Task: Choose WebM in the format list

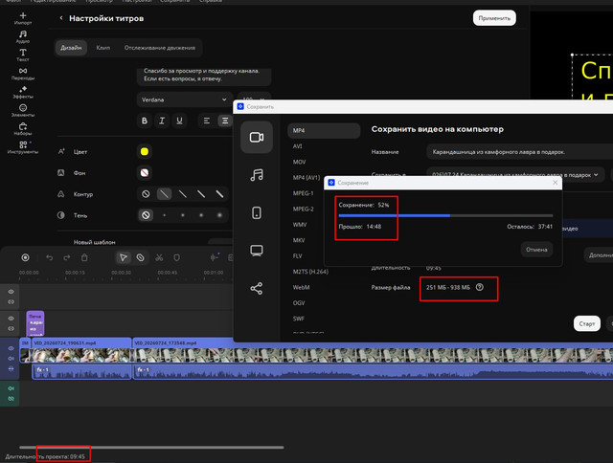Action: tap(301, 287)
